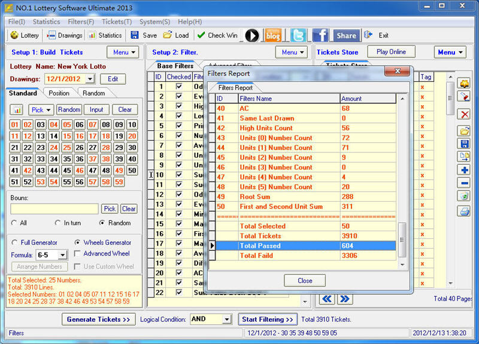Screen dimensions: 479x344
Task: Click the Input button above number grid
Action: (x=96, y=110)
